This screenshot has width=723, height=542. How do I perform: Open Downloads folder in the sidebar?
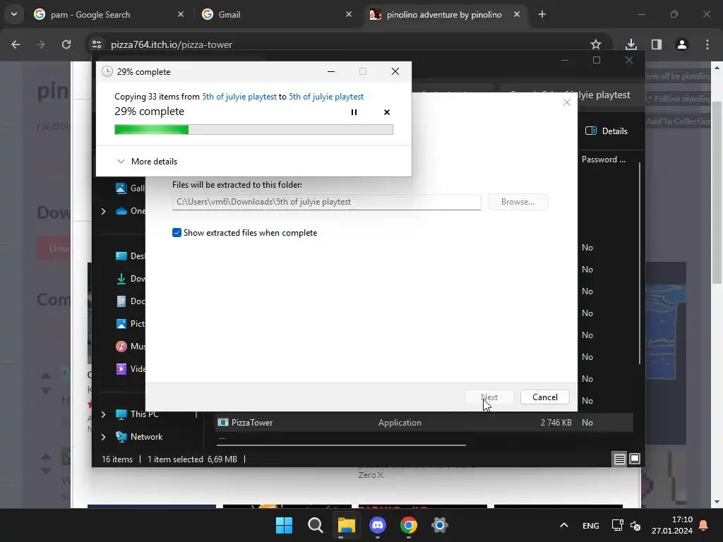(x=130, y=279)
